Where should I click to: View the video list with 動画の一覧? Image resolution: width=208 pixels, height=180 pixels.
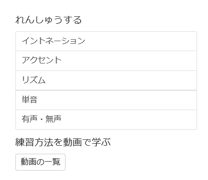[40, 162]
